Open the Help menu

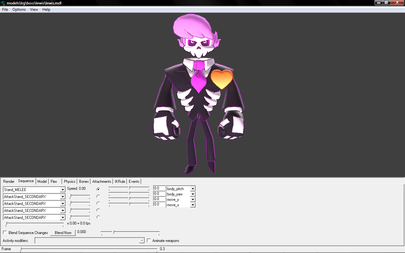[46, 9]
